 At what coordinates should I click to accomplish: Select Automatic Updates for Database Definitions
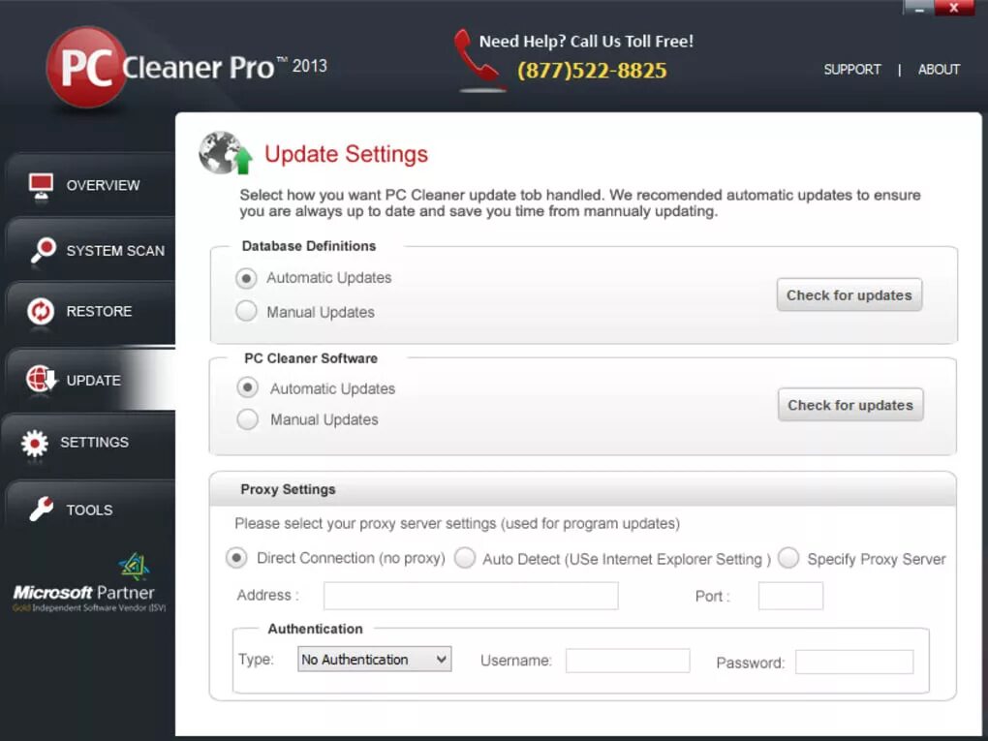tap(246, 278)
